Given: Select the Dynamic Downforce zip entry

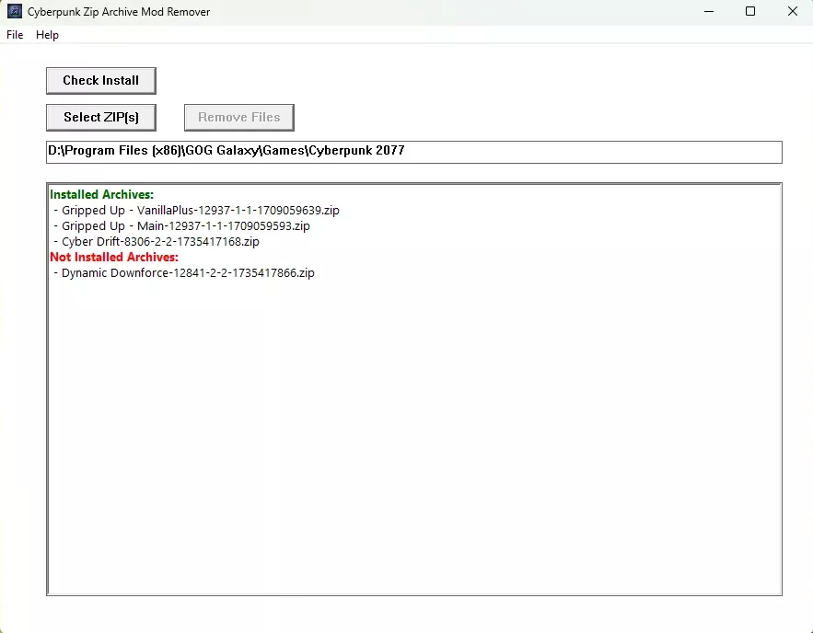Looking at the screenshot, I should [184, 273].
